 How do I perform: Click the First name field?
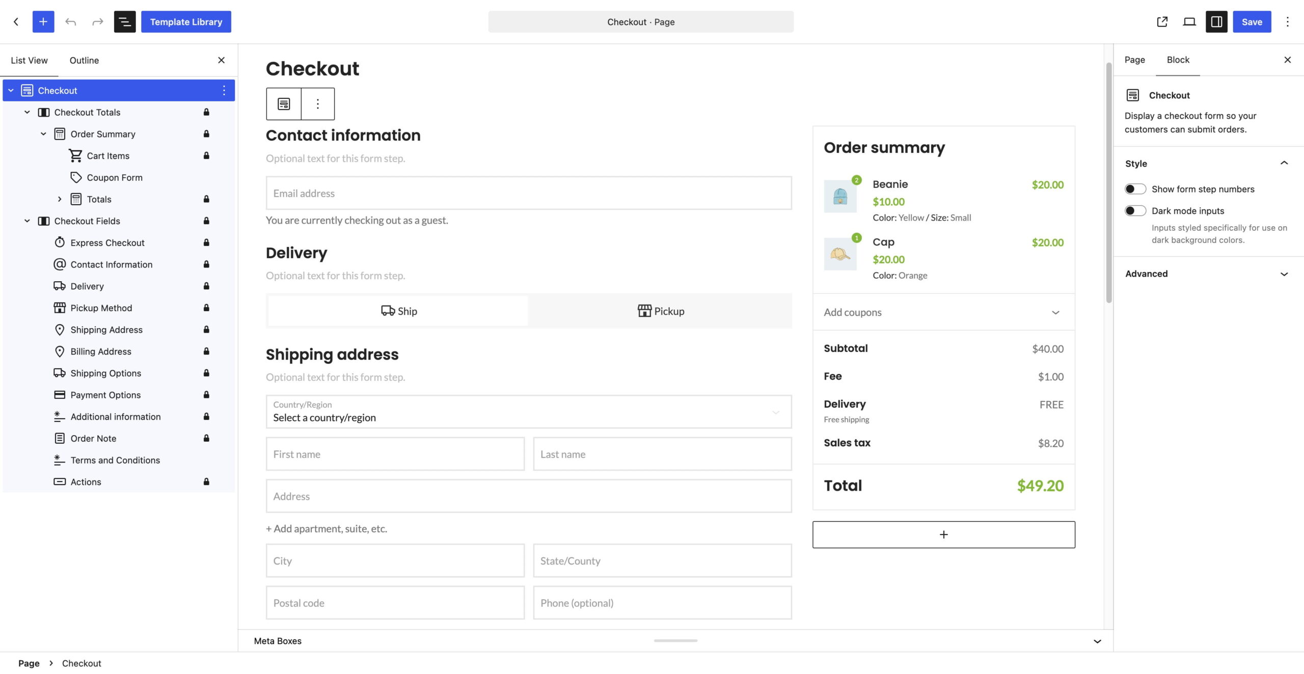[395, 454]
